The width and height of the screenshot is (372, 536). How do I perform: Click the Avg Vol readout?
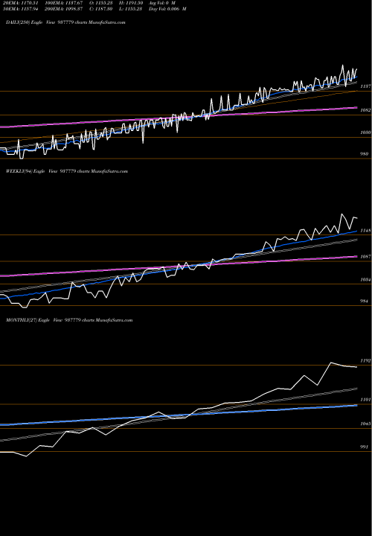[162, 3]
